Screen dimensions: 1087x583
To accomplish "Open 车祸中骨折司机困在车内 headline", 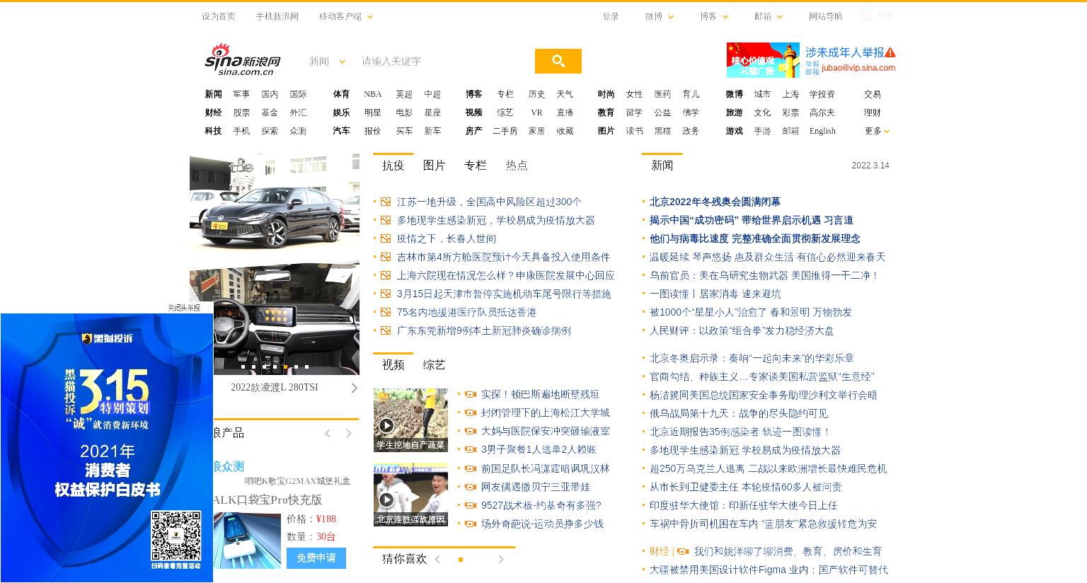I will click(x=763, y=524).
